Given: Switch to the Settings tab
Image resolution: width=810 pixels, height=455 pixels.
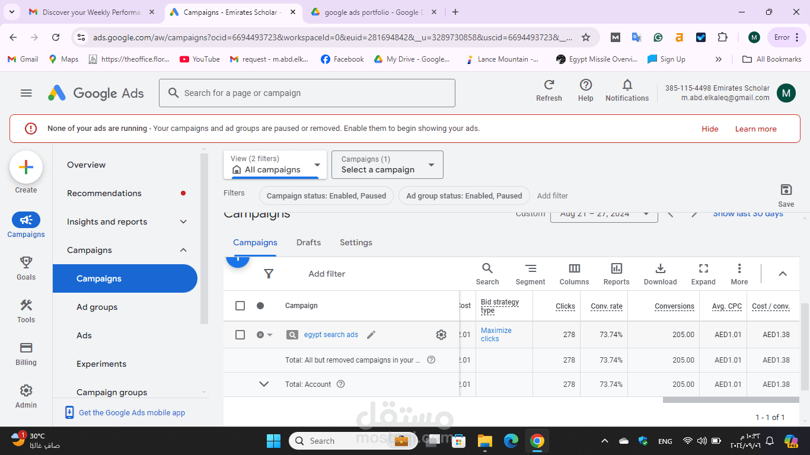Looking at the screenshot, I should (x=356, y=242).
